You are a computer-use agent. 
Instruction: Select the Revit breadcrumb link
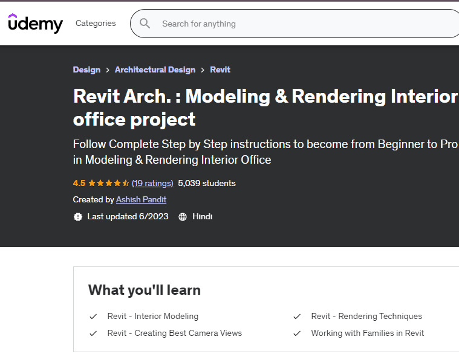220,69
